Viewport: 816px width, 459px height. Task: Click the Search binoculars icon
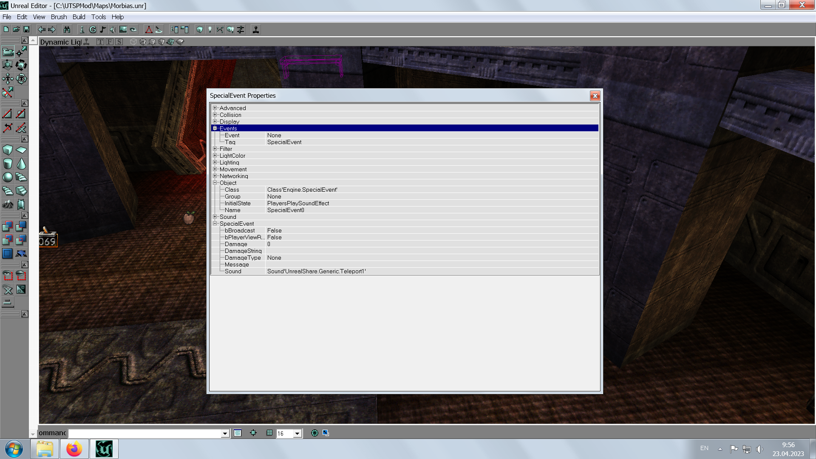click(67, 30)
